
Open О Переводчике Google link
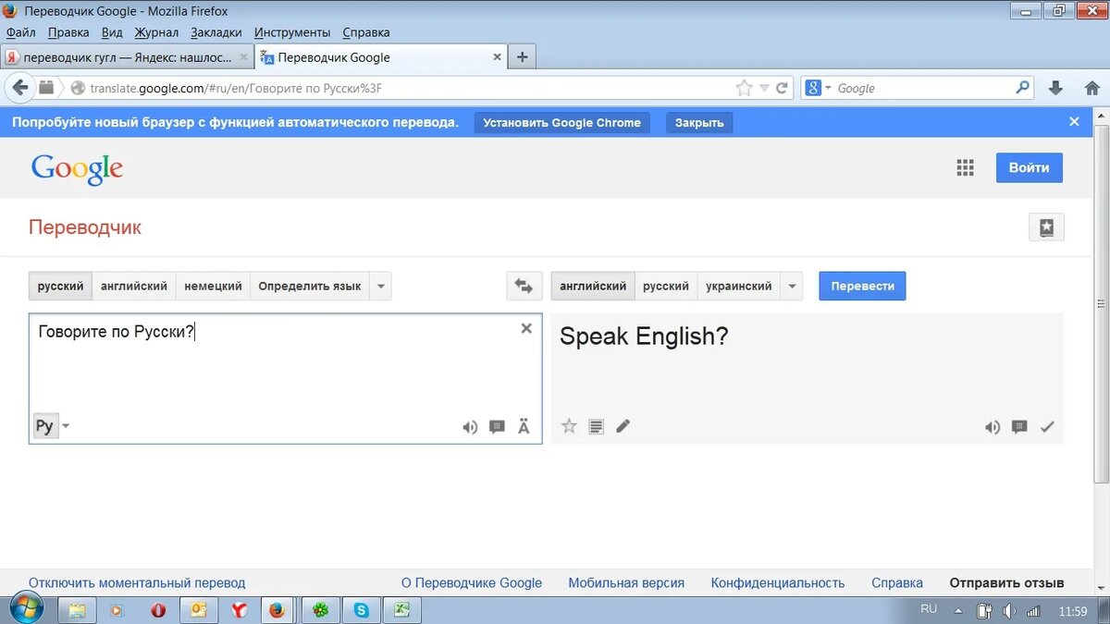472,583
